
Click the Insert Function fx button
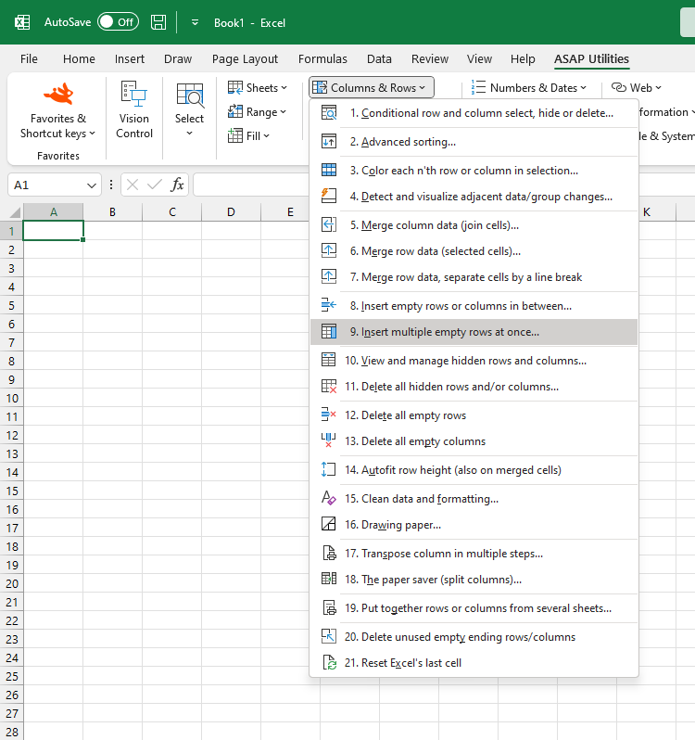tap(177, 185)
